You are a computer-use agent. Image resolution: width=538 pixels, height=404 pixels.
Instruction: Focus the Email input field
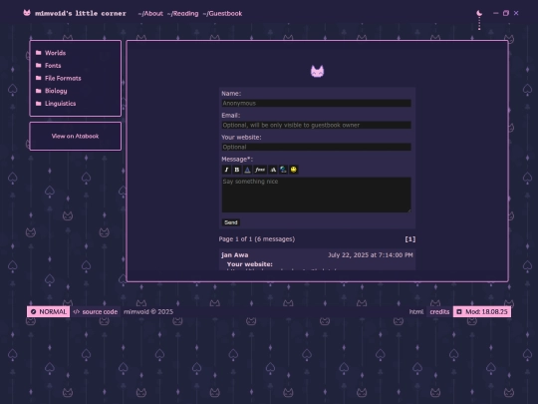tap(317, 125)
